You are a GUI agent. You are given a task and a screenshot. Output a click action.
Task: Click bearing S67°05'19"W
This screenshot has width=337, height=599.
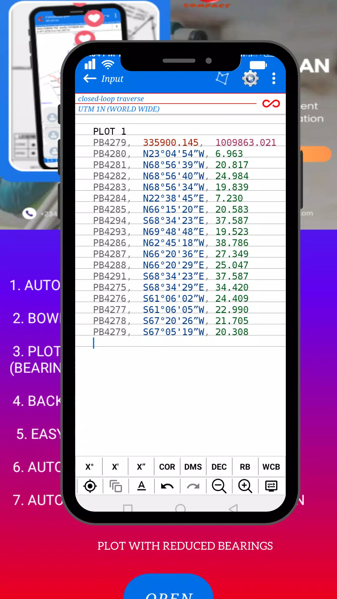[173, 332]
